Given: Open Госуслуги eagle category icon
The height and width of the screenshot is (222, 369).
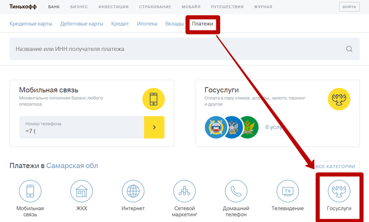Looking at the screenshot, I should pos(339,191).
